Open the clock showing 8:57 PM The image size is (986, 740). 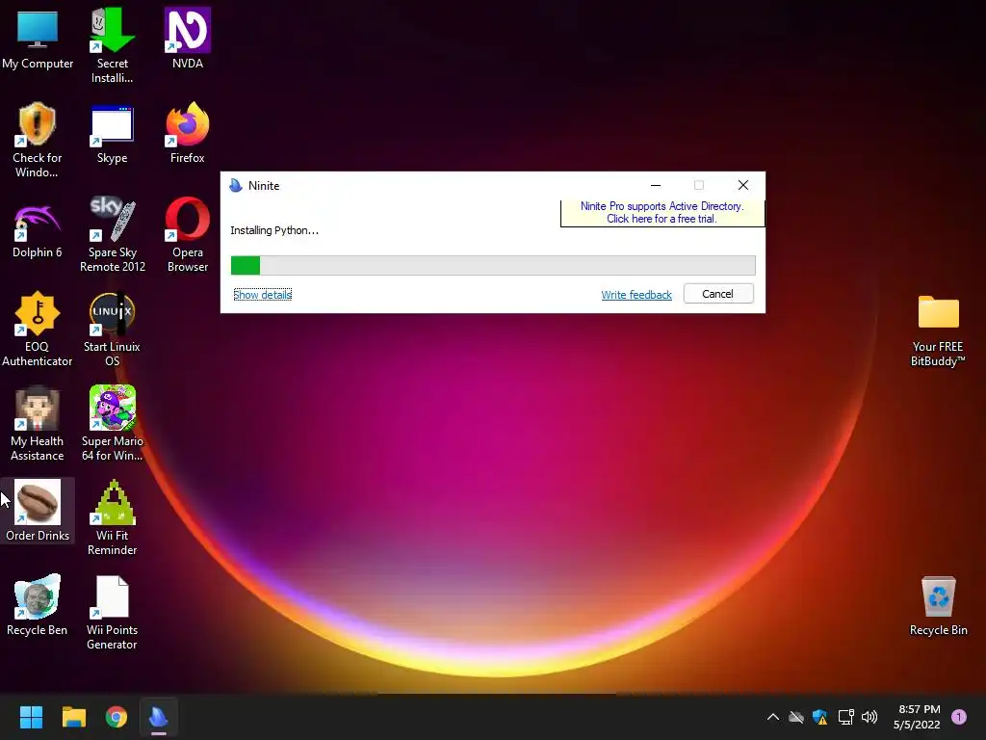(x=917, y=717)
